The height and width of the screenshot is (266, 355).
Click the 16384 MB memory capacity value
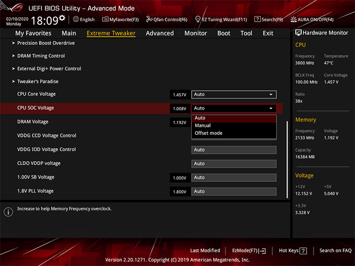pyautogui.click(x=305, y=157)
